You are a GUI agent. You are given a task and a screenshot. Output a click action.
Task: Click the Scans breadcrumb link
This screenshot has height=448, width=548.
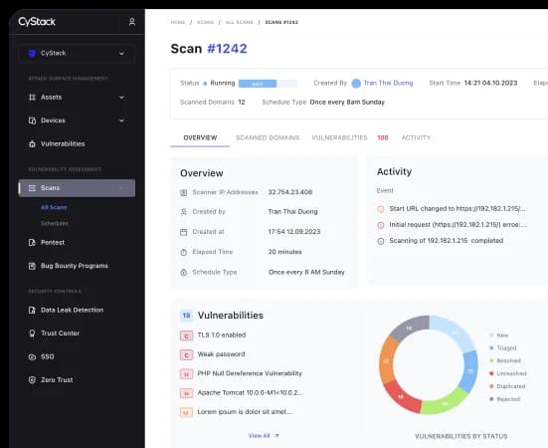coord(206,22)
